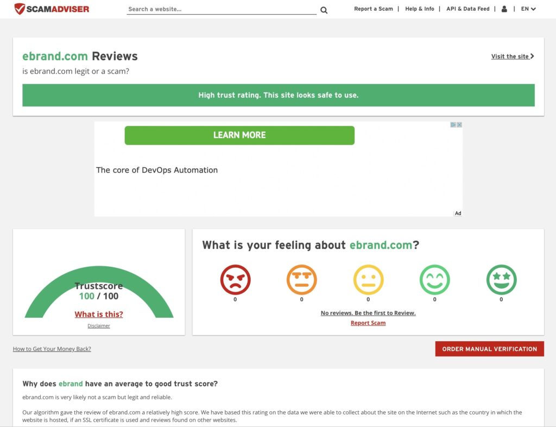Open the user account icon

504,9
